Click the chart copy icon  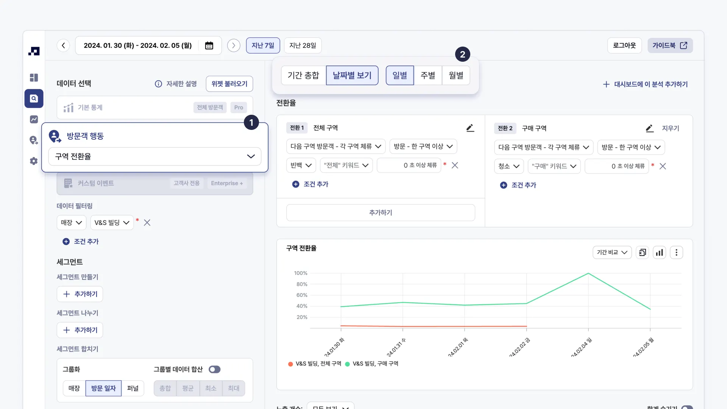click(x=642, y=253)
